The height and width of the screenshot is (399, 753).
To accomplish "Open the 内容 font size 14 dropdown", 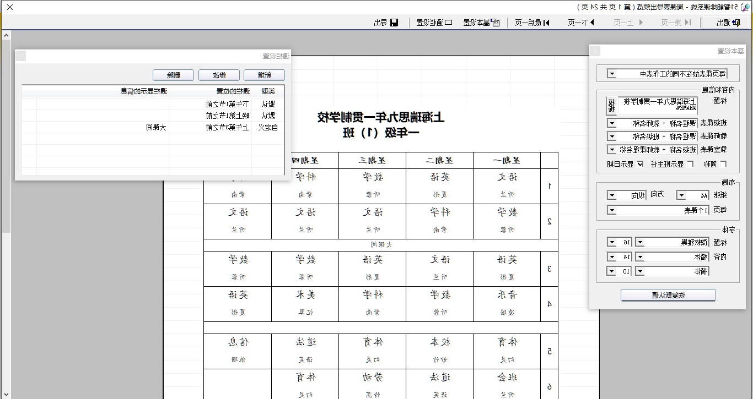I will click(x=612, y=257).
